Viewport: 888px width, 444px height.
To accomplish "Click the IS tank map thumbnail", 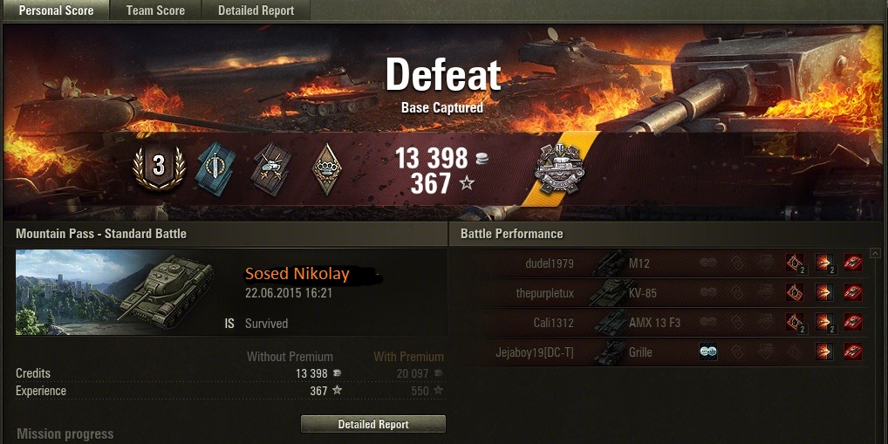I will point(115,292).
